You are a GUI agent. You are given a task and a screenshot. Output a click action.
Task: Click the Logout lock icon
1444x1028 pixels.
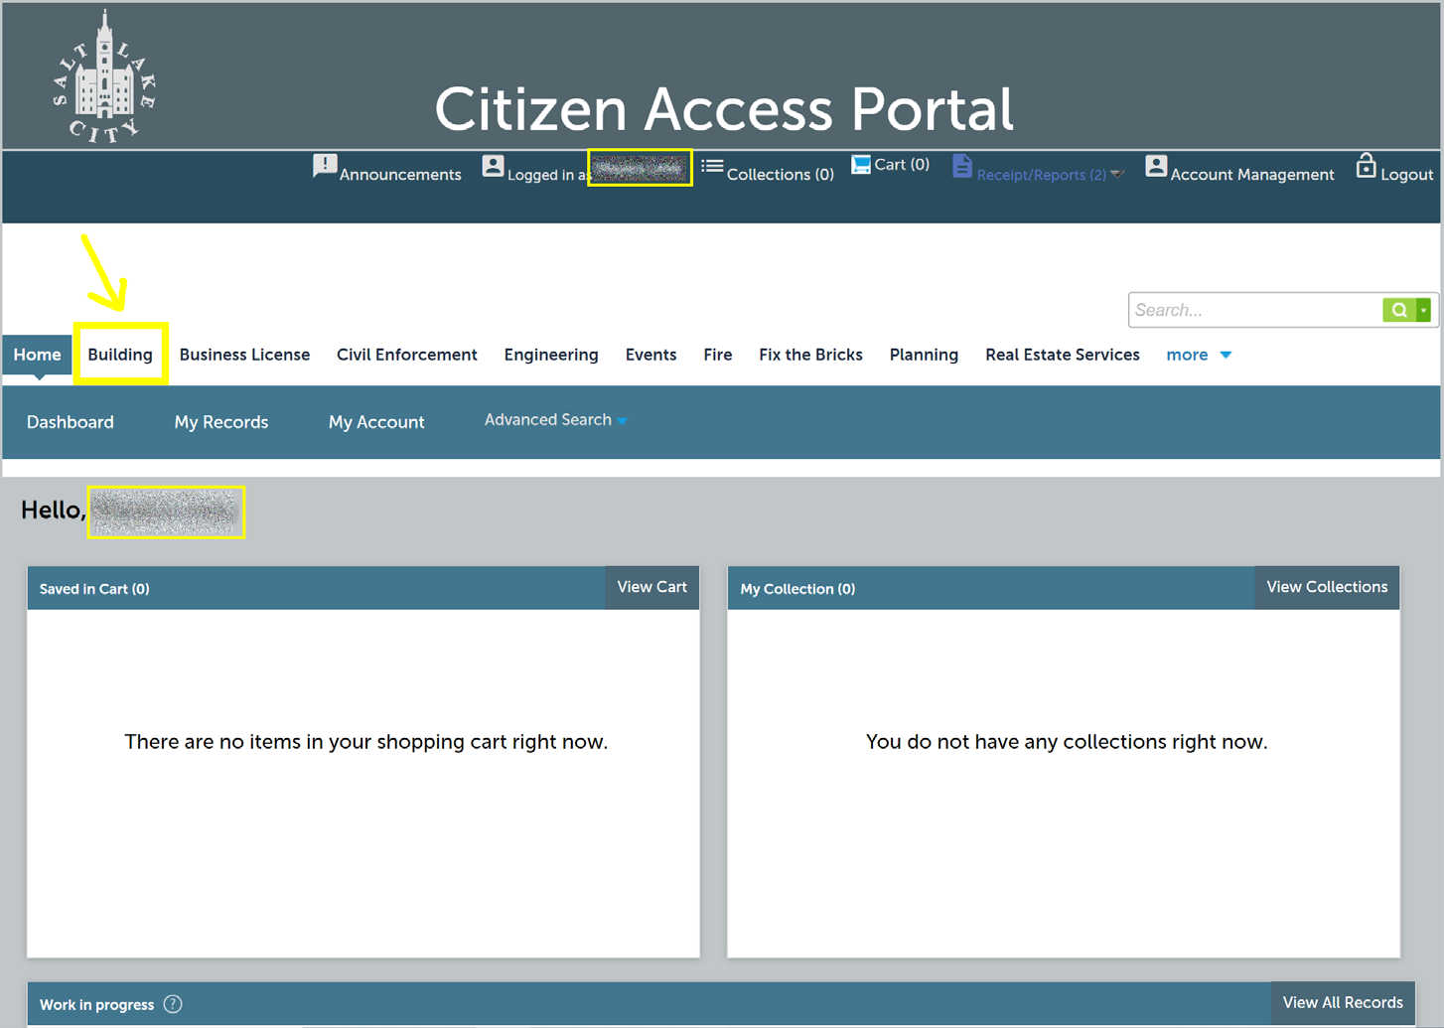coord(1367,165)
